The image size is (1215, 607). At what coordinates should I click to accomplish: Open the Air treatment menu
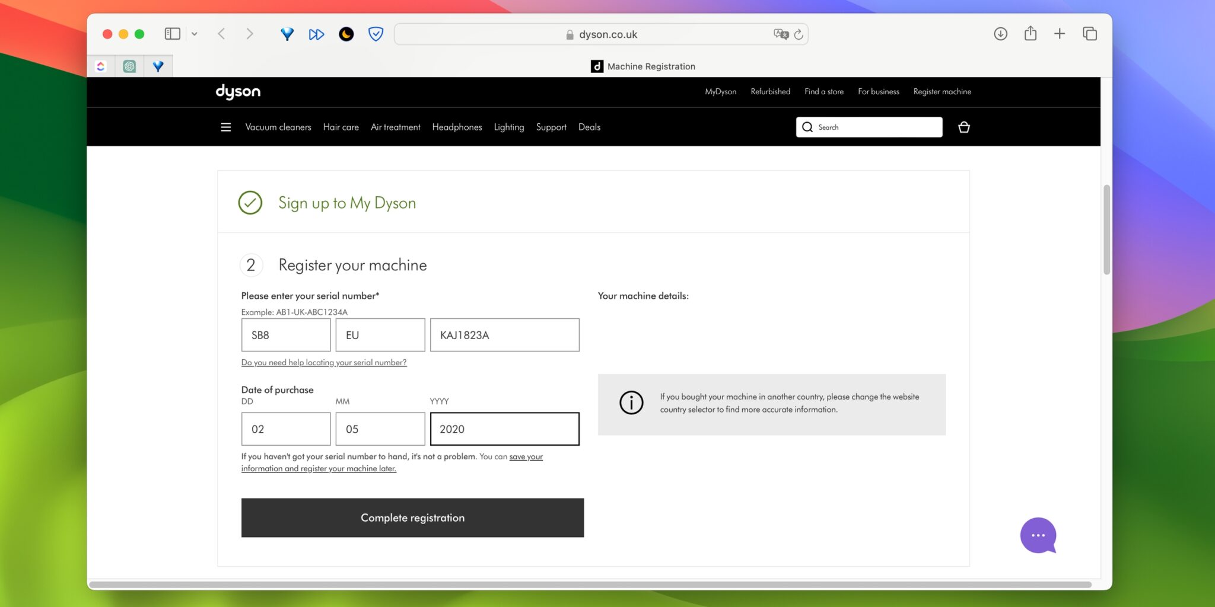395,127
